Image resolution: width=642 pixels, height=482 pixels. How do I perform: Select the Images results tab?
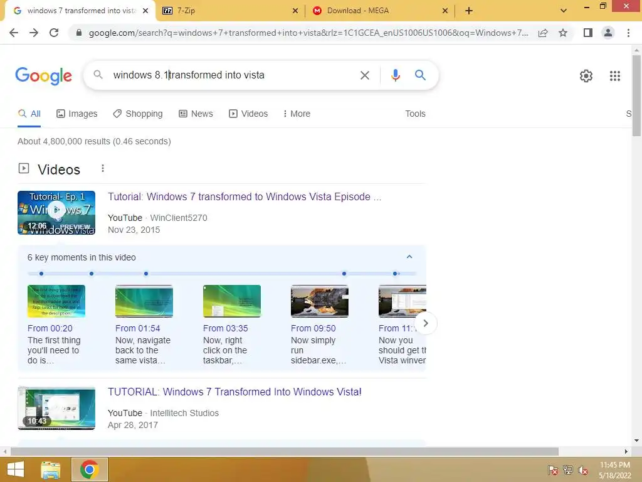[x=77, y=114]
